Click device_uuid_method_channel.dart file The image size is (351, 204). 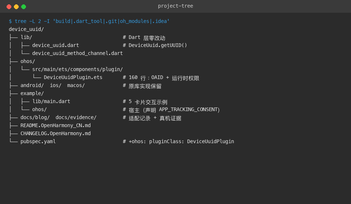tap(78, 53)
